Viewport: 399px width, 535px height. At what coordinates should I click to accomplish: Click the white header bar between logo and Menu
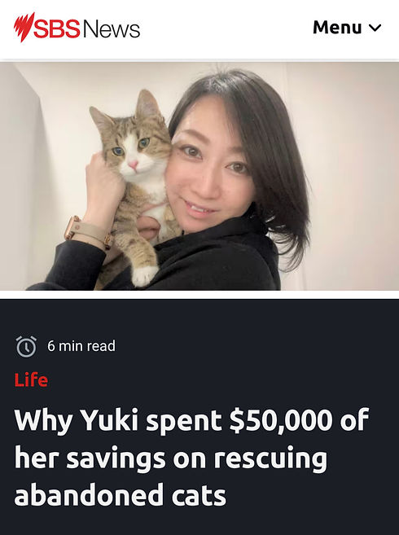pos(226,29)
